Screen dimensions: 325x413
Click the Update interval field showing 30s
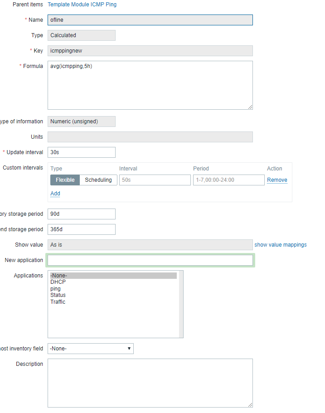click(82, 152)
